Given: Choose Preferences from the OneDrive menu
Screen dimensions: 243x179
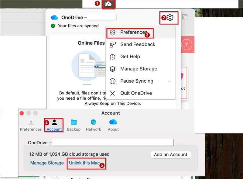Looking at the screenshot, I should coord(141,32).
